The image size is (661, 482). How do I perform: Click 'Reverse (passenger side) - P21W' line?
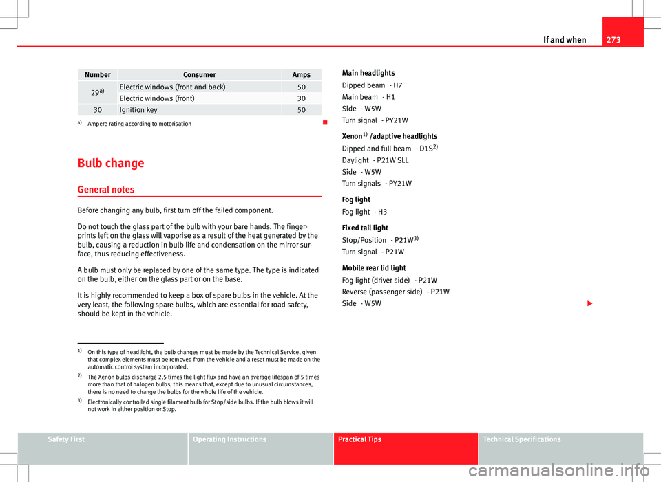396,292
